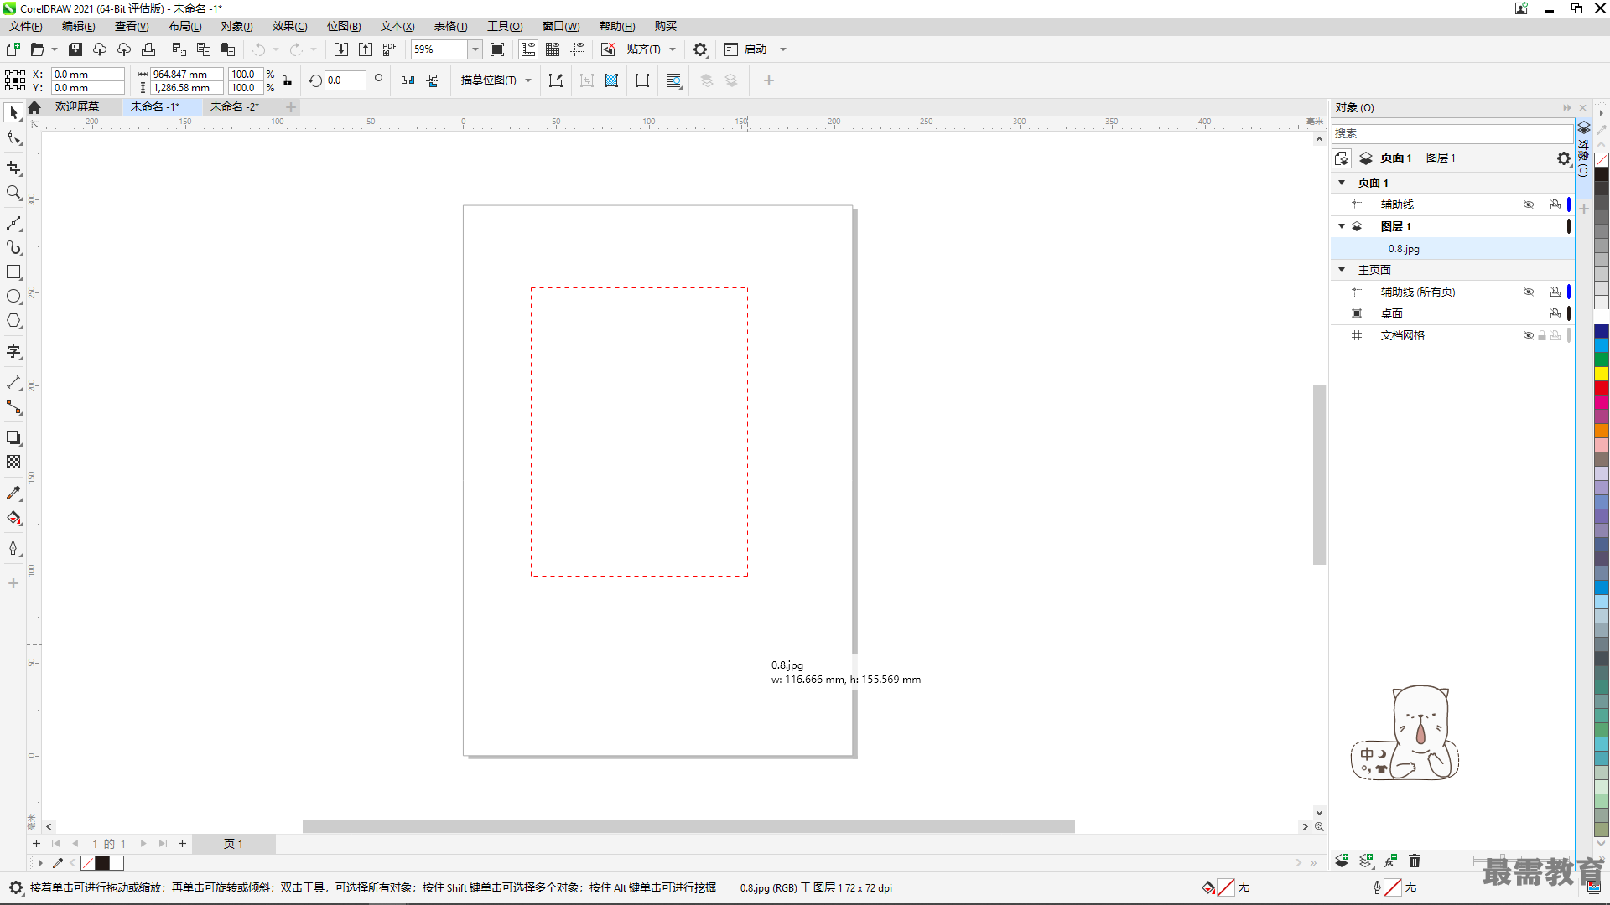Expand the 描摹位图 trace dropdown arrow
This screenshot has height=905, width=1610.
click(x=528, y=80)
